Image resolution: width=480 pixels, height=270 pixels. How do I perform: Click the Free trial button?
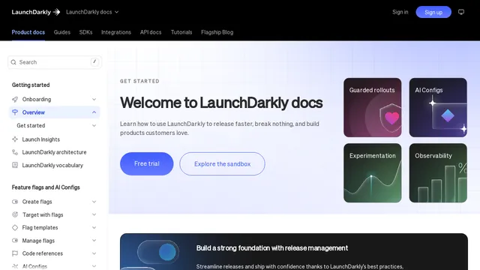147,163
